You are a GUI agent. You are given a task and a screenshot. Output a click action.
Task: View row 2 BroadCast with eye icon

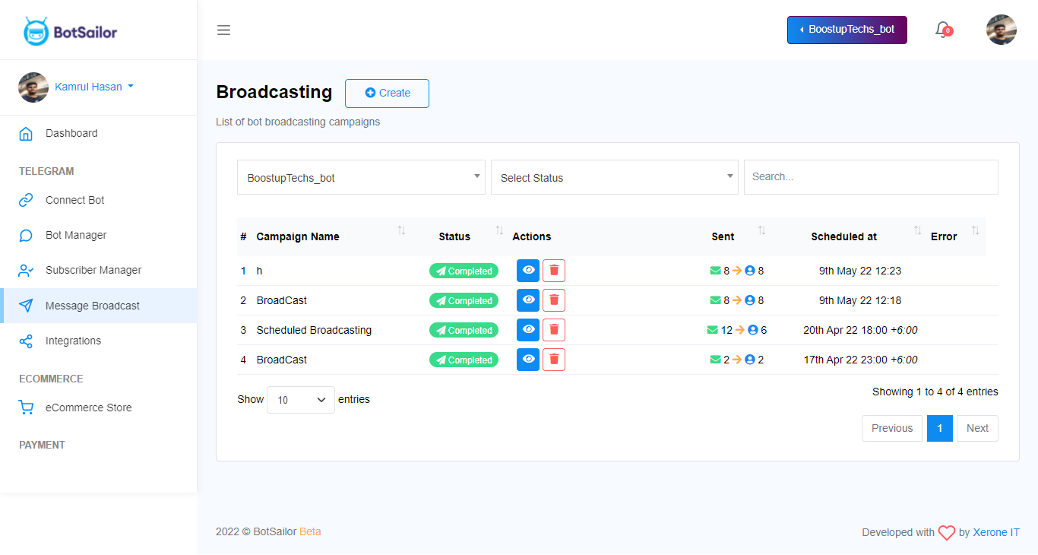(528, 300)
